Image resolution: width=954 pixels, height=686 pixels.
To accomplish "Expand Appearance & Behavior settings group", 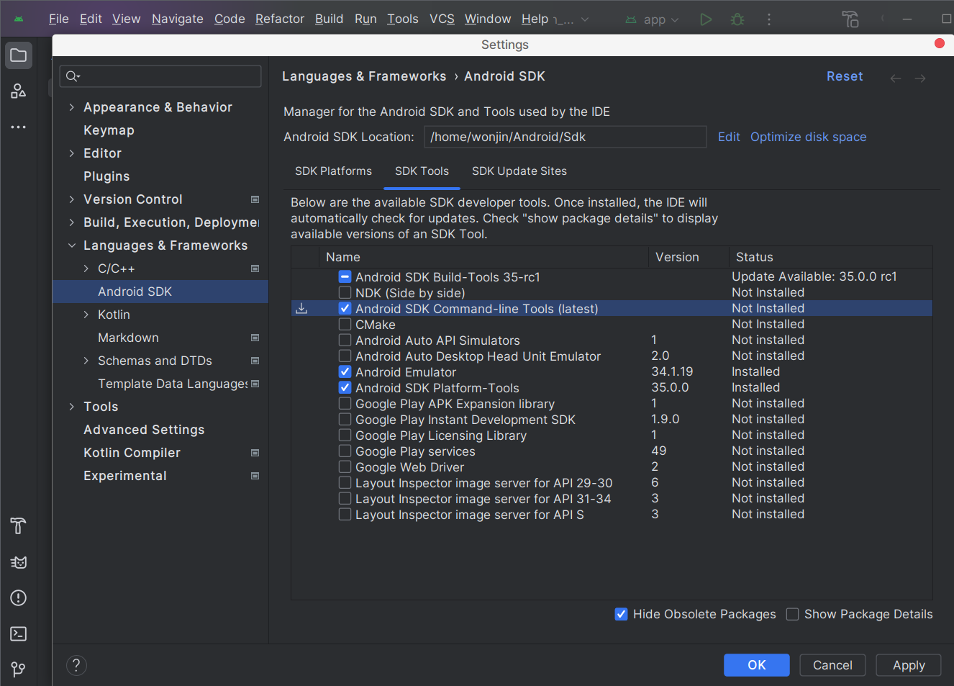I will click(x=71, y=107).
